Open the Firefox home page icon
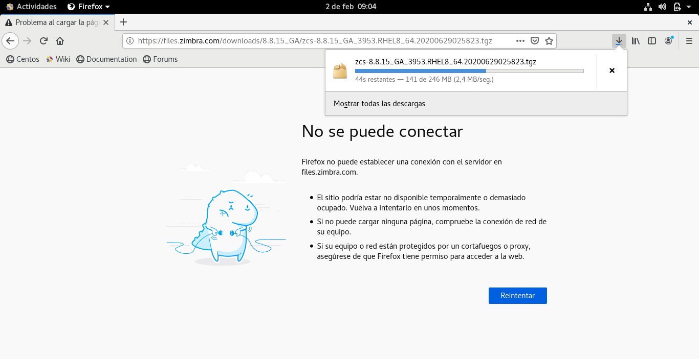The image size is (699, 359). pos(60,41)
